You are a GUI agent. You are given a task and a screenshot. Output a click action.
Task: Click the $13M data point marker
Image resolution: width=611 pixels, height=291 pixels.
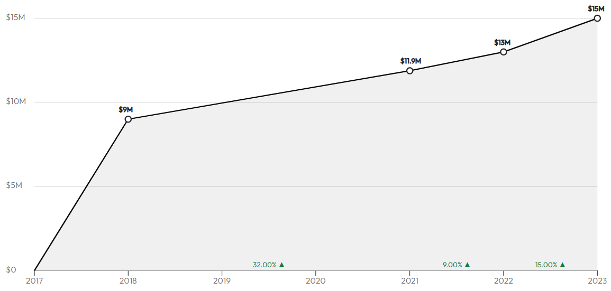click(x=504, y=52)
